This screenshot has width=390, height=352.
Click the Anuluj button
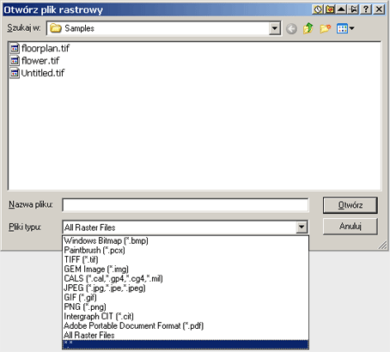coord(350,227)
